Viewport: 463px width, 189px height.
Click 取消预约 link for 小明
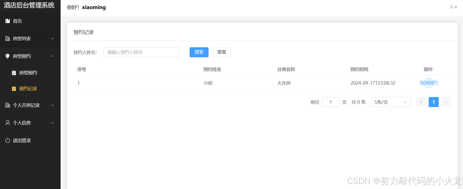click(429, 83)
